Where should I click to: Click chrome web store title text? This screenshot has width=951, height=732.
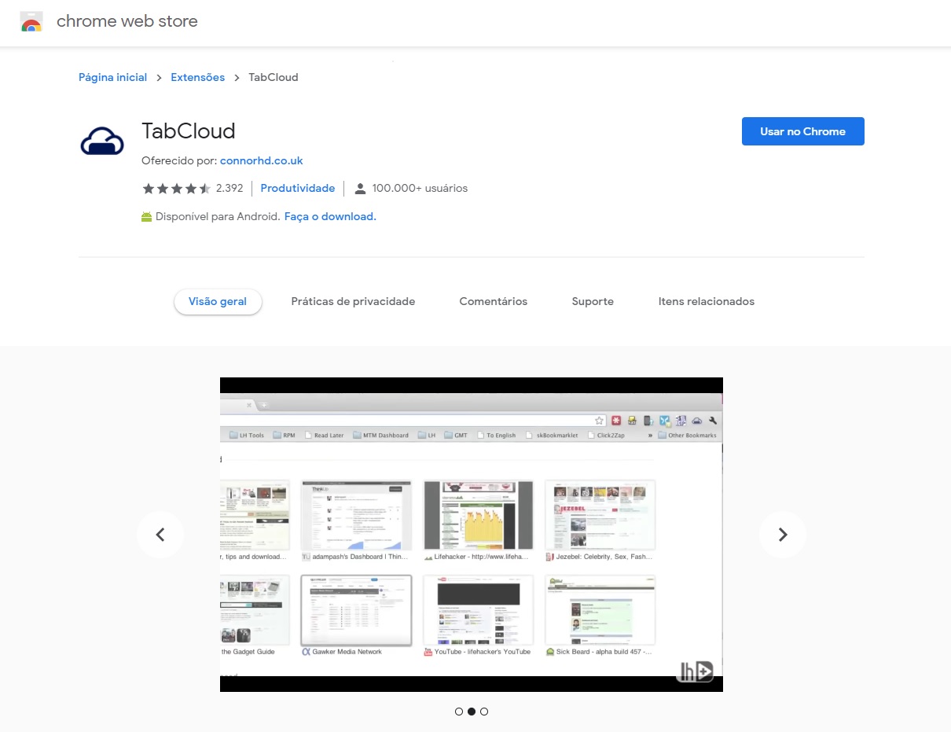click(127, 22)
